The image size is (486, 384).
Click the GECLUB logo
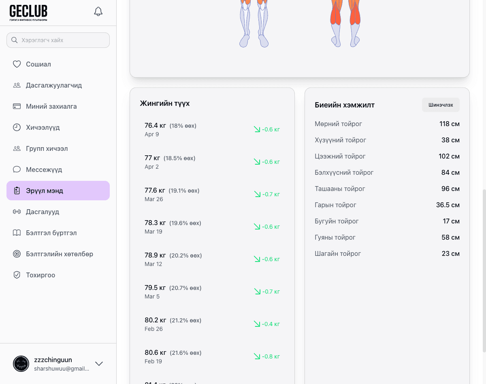pyautogui.click(x=28, y=13)
